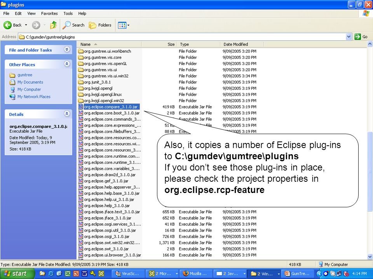
Task: Expand hidden system tray icons arrow
Action: 319,274
